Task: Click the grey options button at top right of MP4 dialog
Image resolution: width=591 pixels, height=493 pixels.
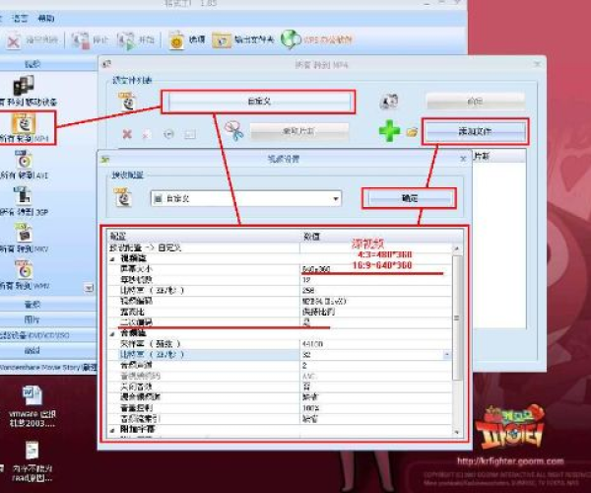Action: 476,102
